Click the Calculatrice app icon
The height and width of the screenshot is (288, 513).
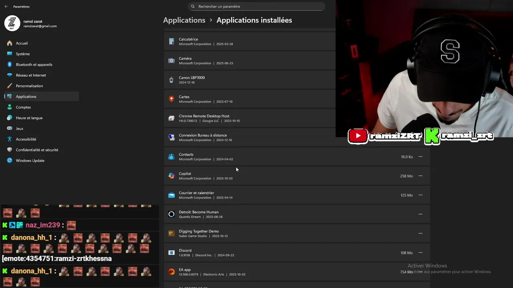click(172, 42)
